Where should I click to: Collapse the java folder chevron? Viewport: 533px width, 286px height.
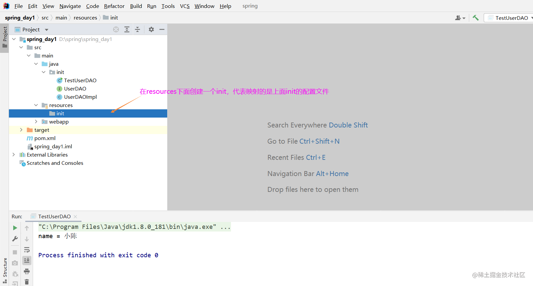tap(36, 64)
